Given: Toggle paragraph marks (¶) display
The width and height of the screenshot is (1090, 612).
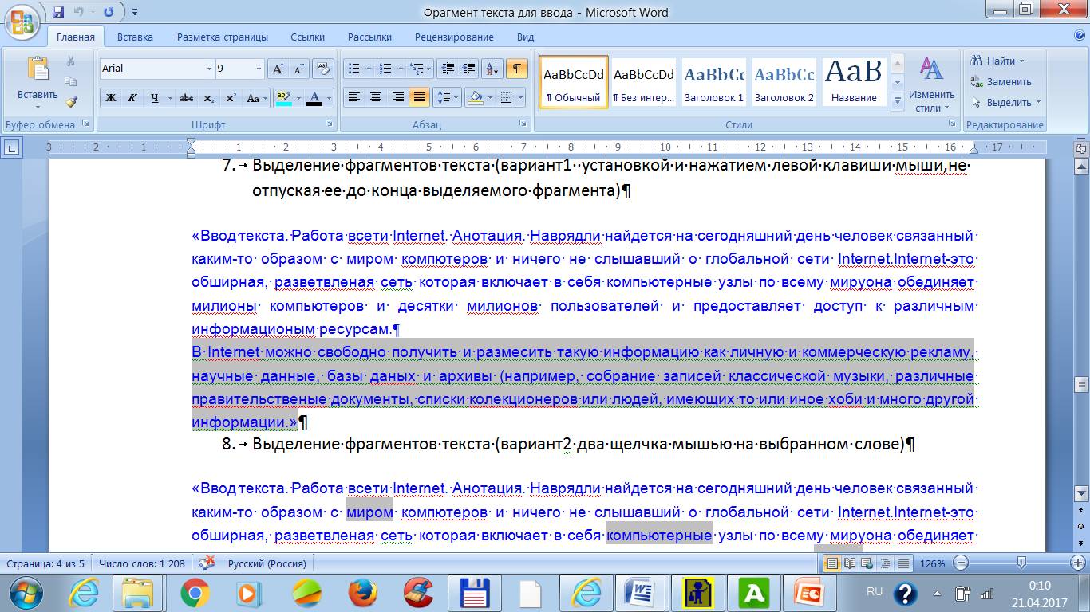Looking at the screenshot, I should tap(516, 69).
